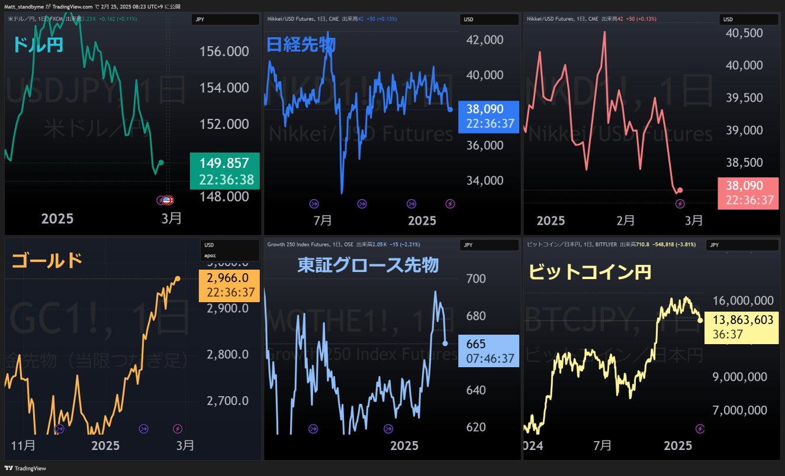Click 2,800.0 on the gold price axis

pos(227,355)
